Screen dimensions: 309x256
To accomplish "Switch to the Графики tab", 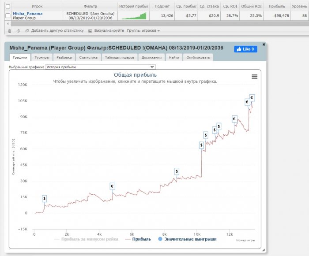I will (20, 57).
